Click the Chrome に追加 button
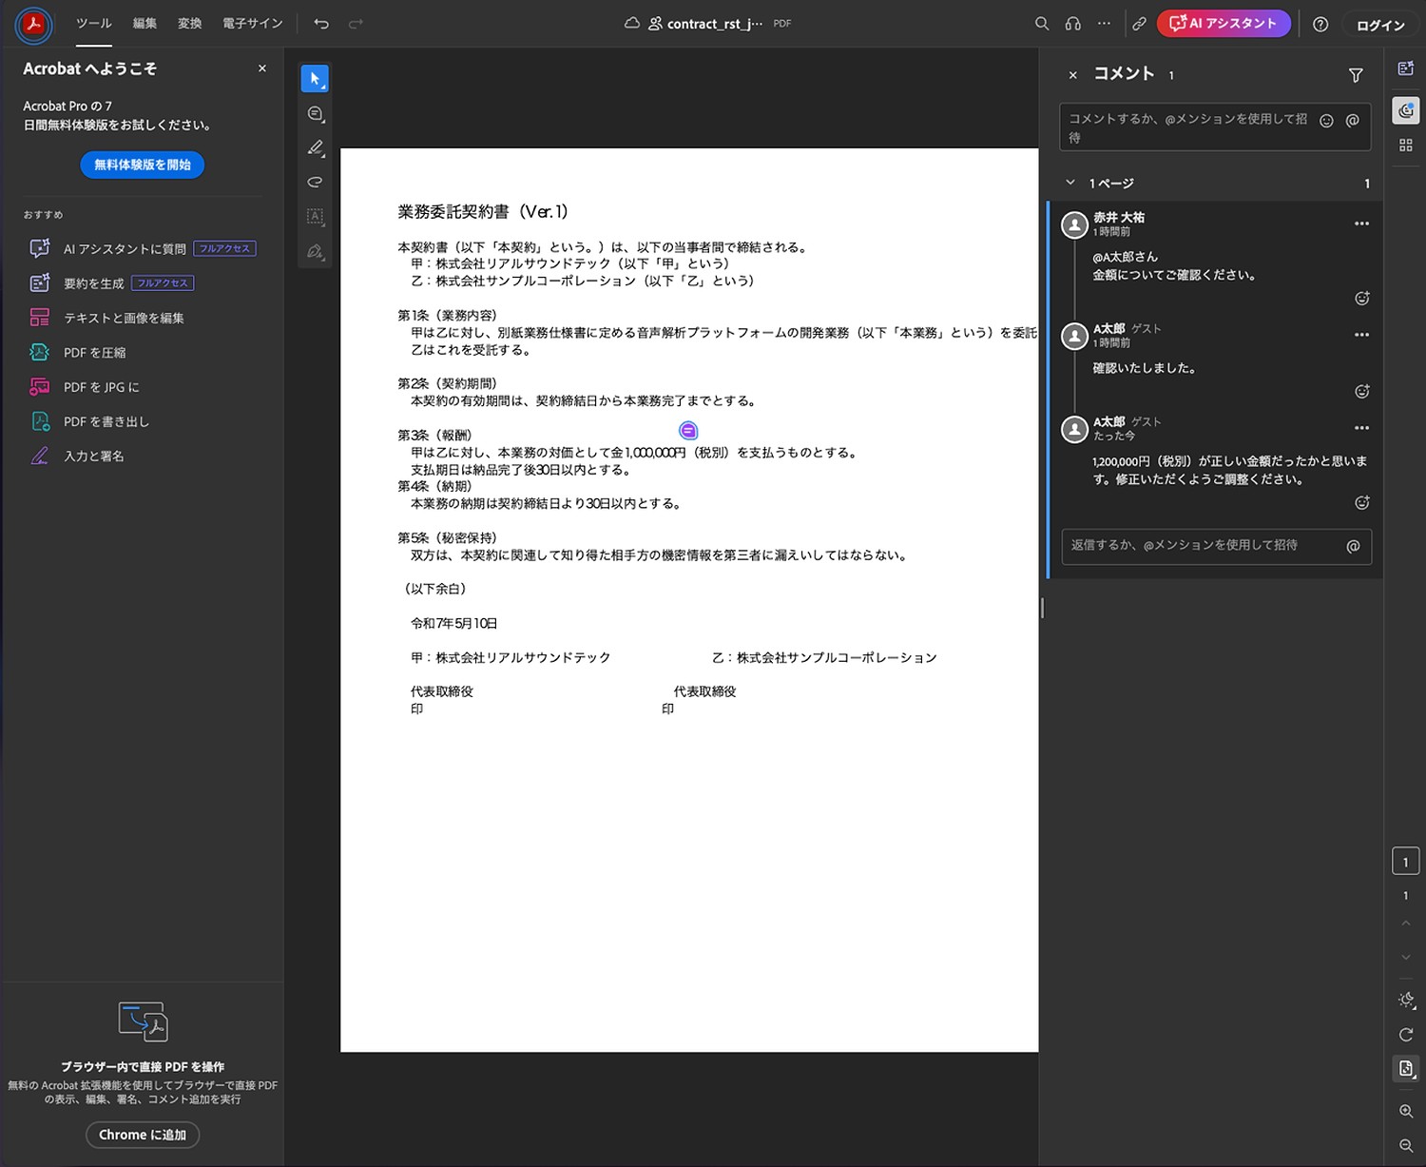 pyautogui.click(x=143, y=1135)
